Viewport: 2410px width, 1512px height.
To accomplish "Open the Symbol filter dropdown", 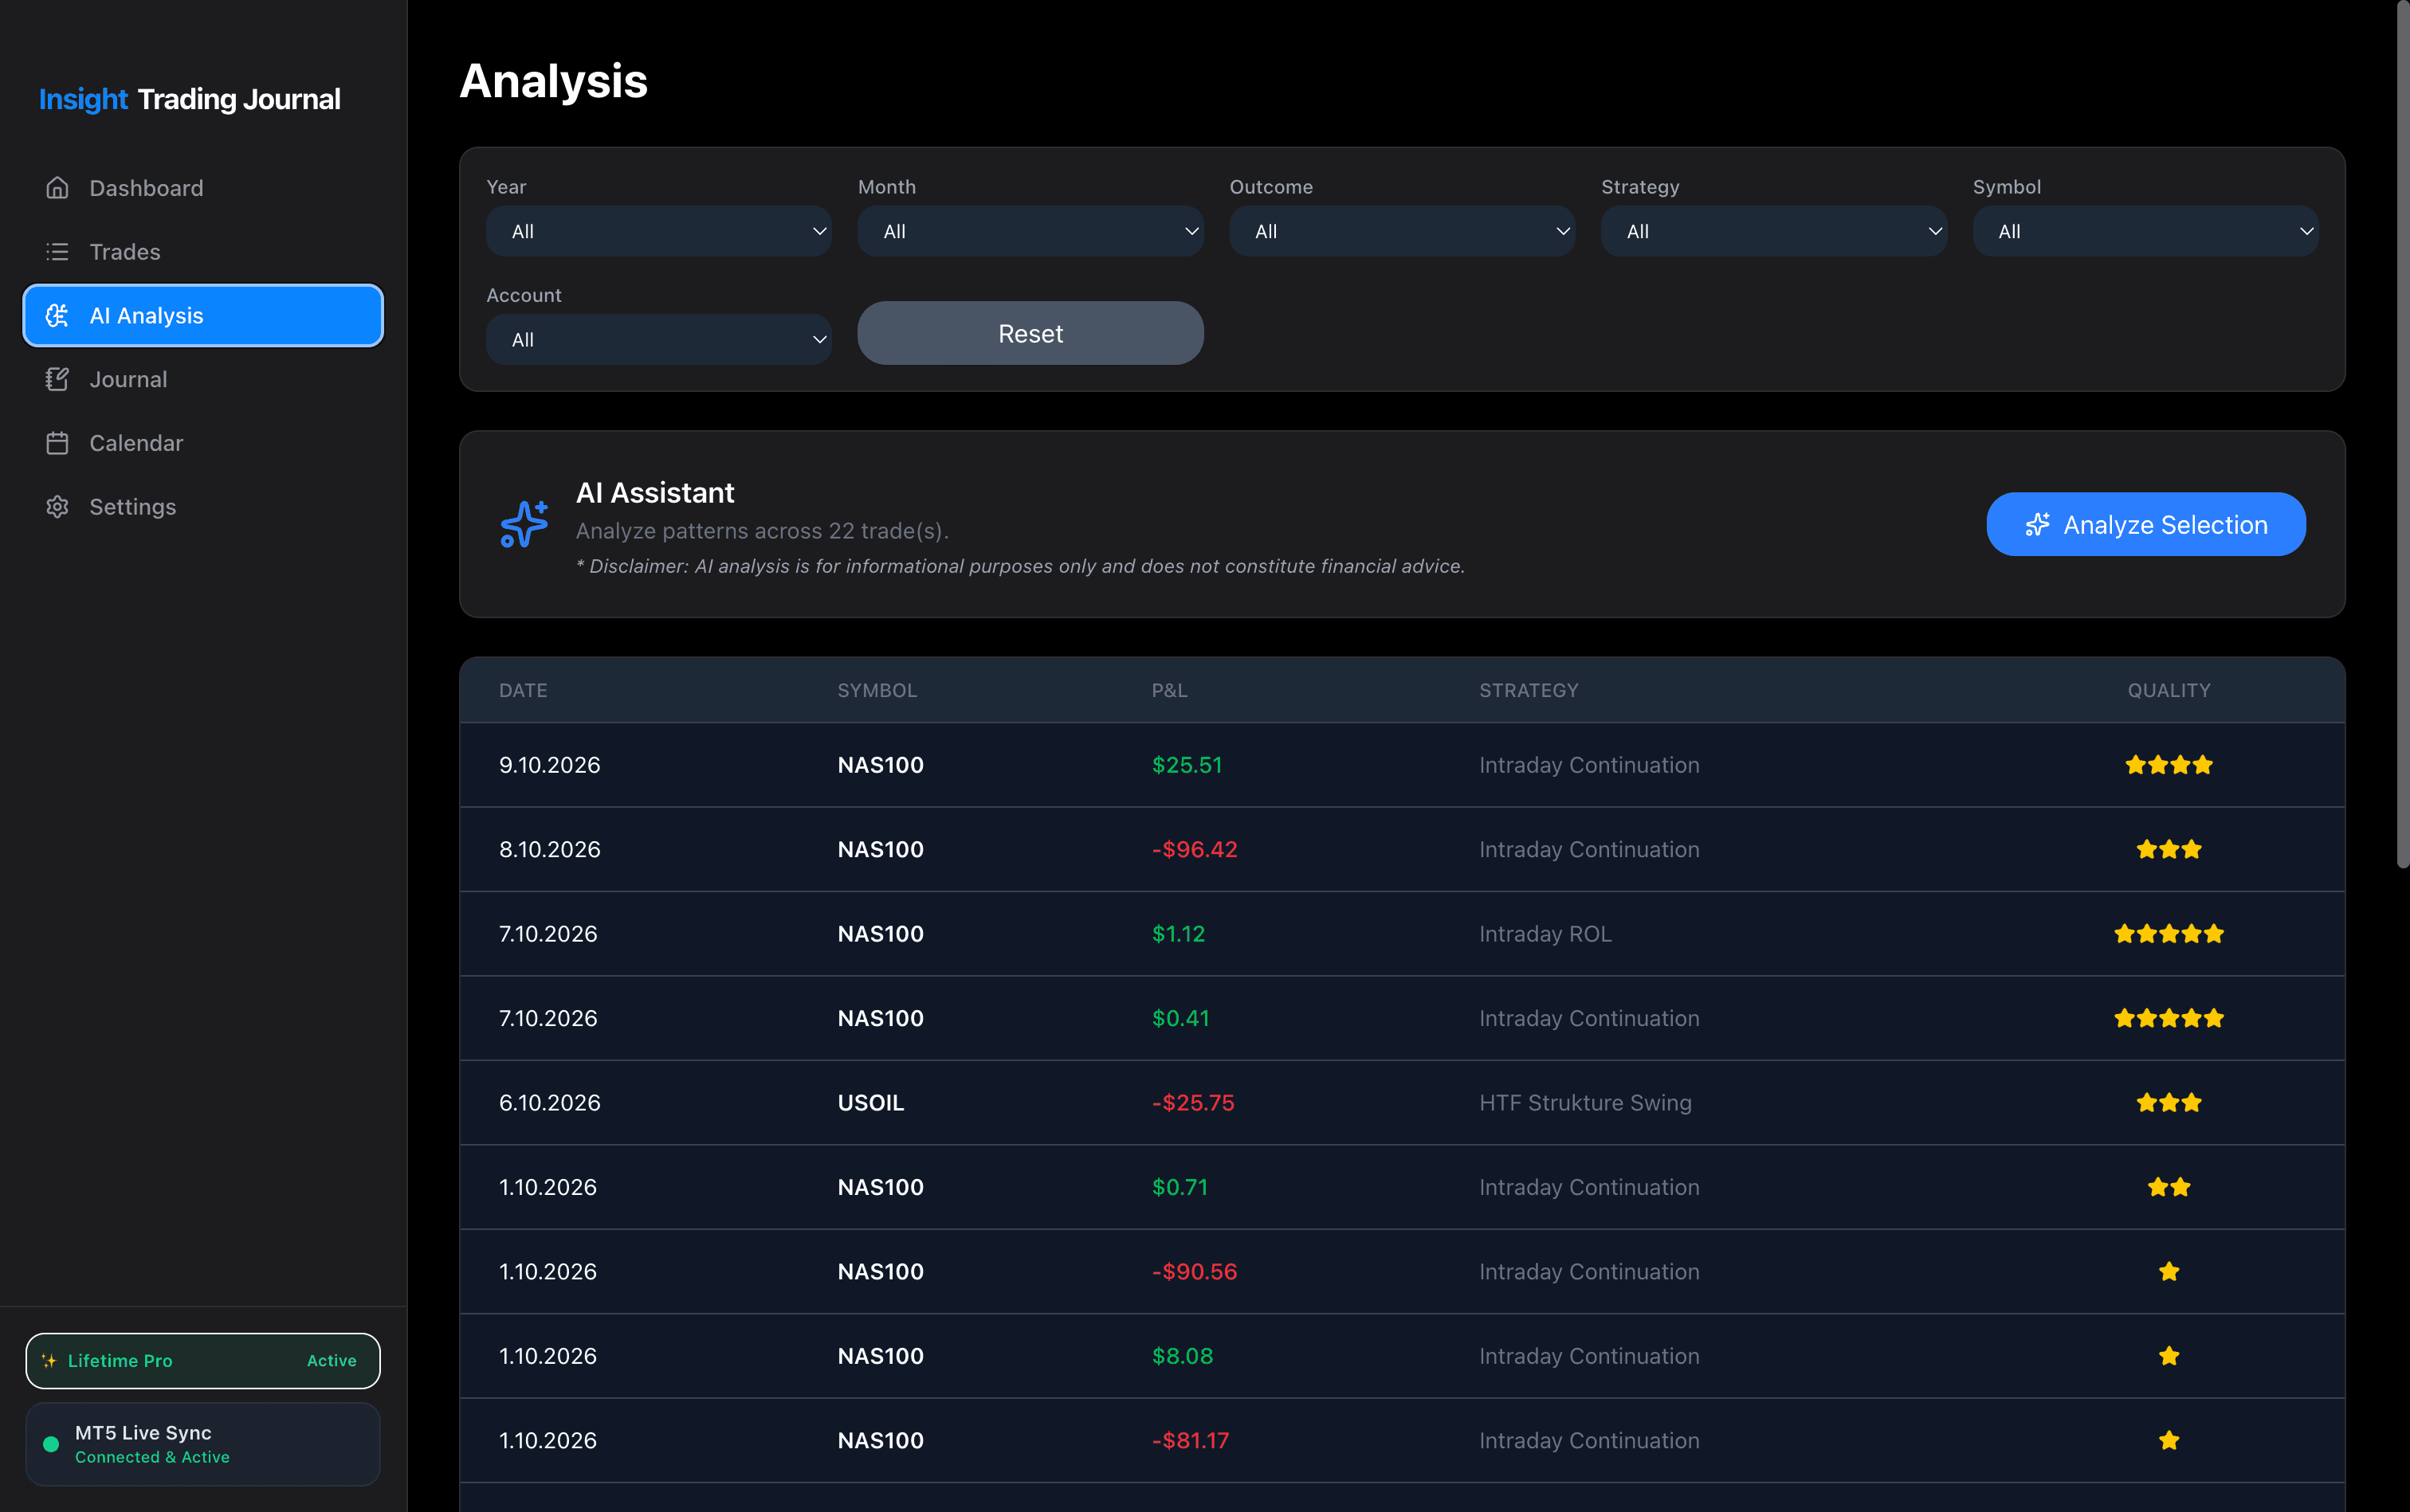I will click(2145, 231).
